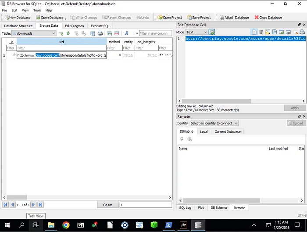Clear all filters icon in Browse toolbar
Viewport: 307px width, 232px height.
(76, 33)
